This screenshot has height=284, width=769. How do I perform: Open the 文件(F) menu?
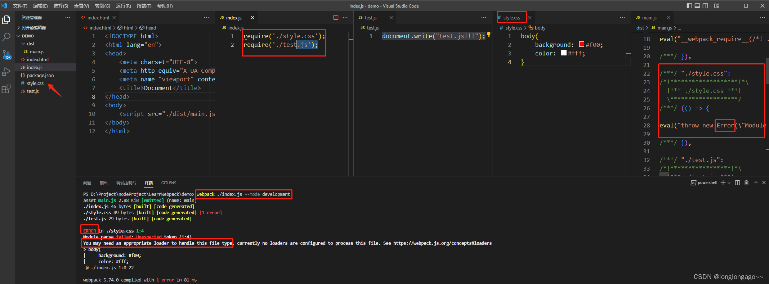(20, 6)
